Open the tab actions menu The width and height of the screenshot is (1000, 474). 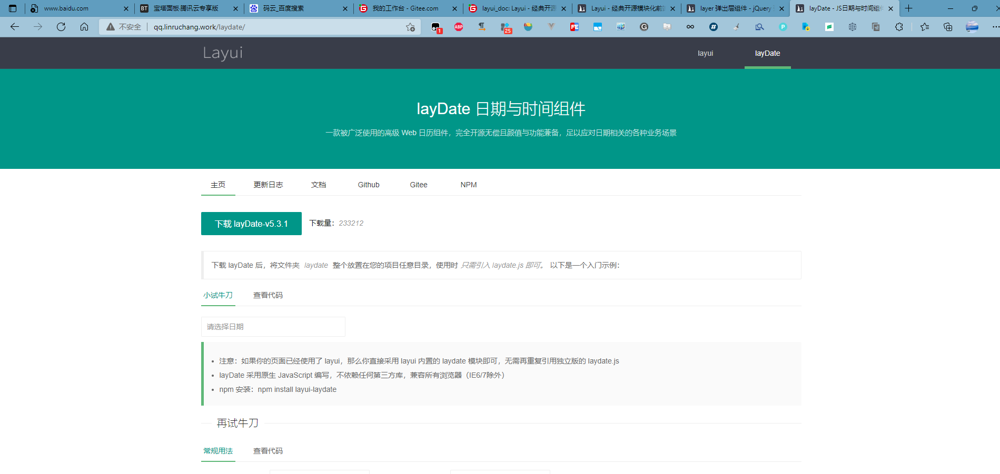coord(13,8)
